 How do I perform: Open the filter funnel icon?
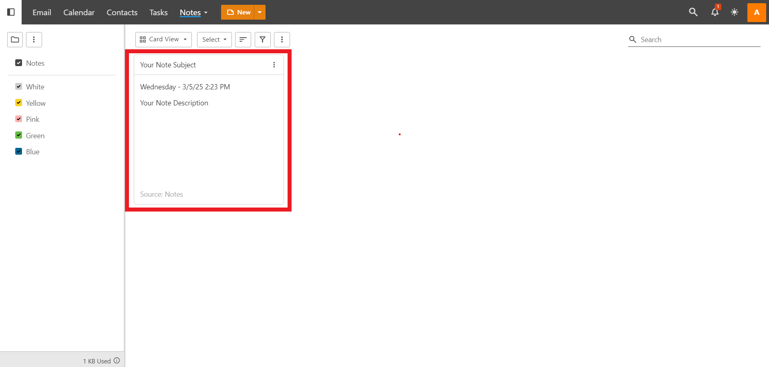pos(262,39)
